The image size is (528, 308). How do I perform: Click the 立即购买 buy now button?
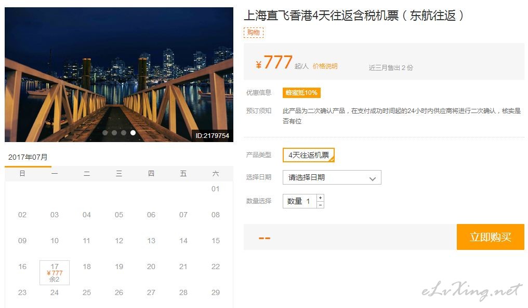[x=490, y=237]
